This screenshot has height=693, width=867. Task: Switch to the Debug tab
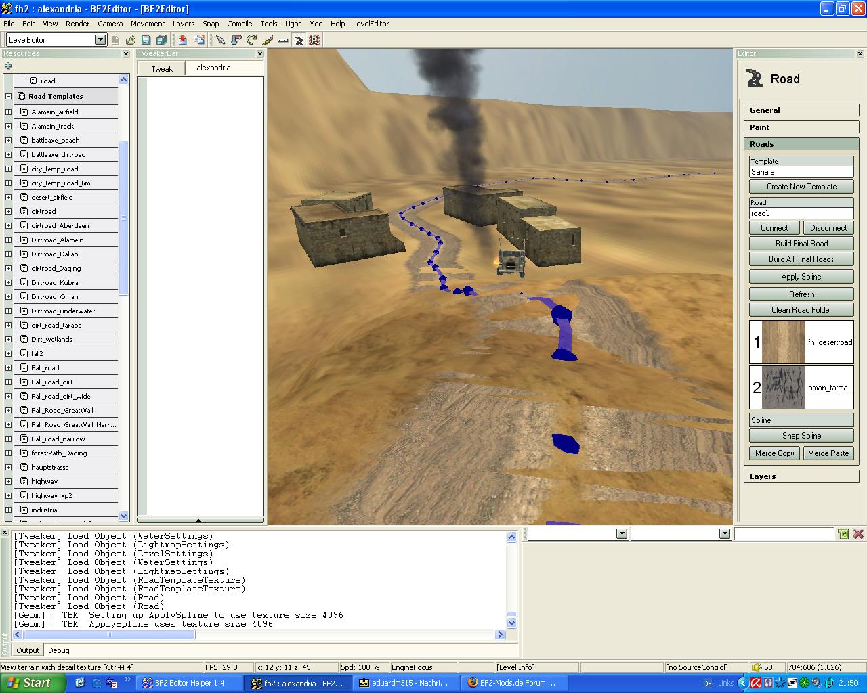tap(59, 650)
